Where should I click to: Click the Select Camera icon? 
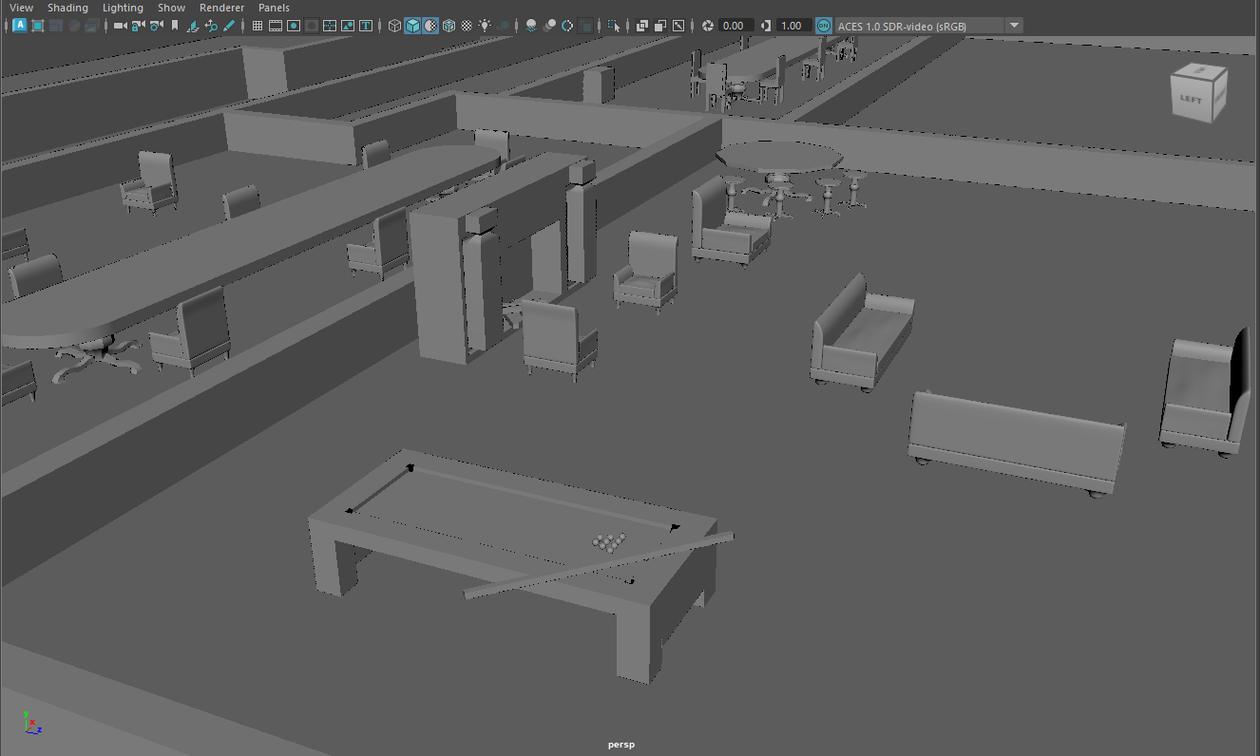pos(120,26)
